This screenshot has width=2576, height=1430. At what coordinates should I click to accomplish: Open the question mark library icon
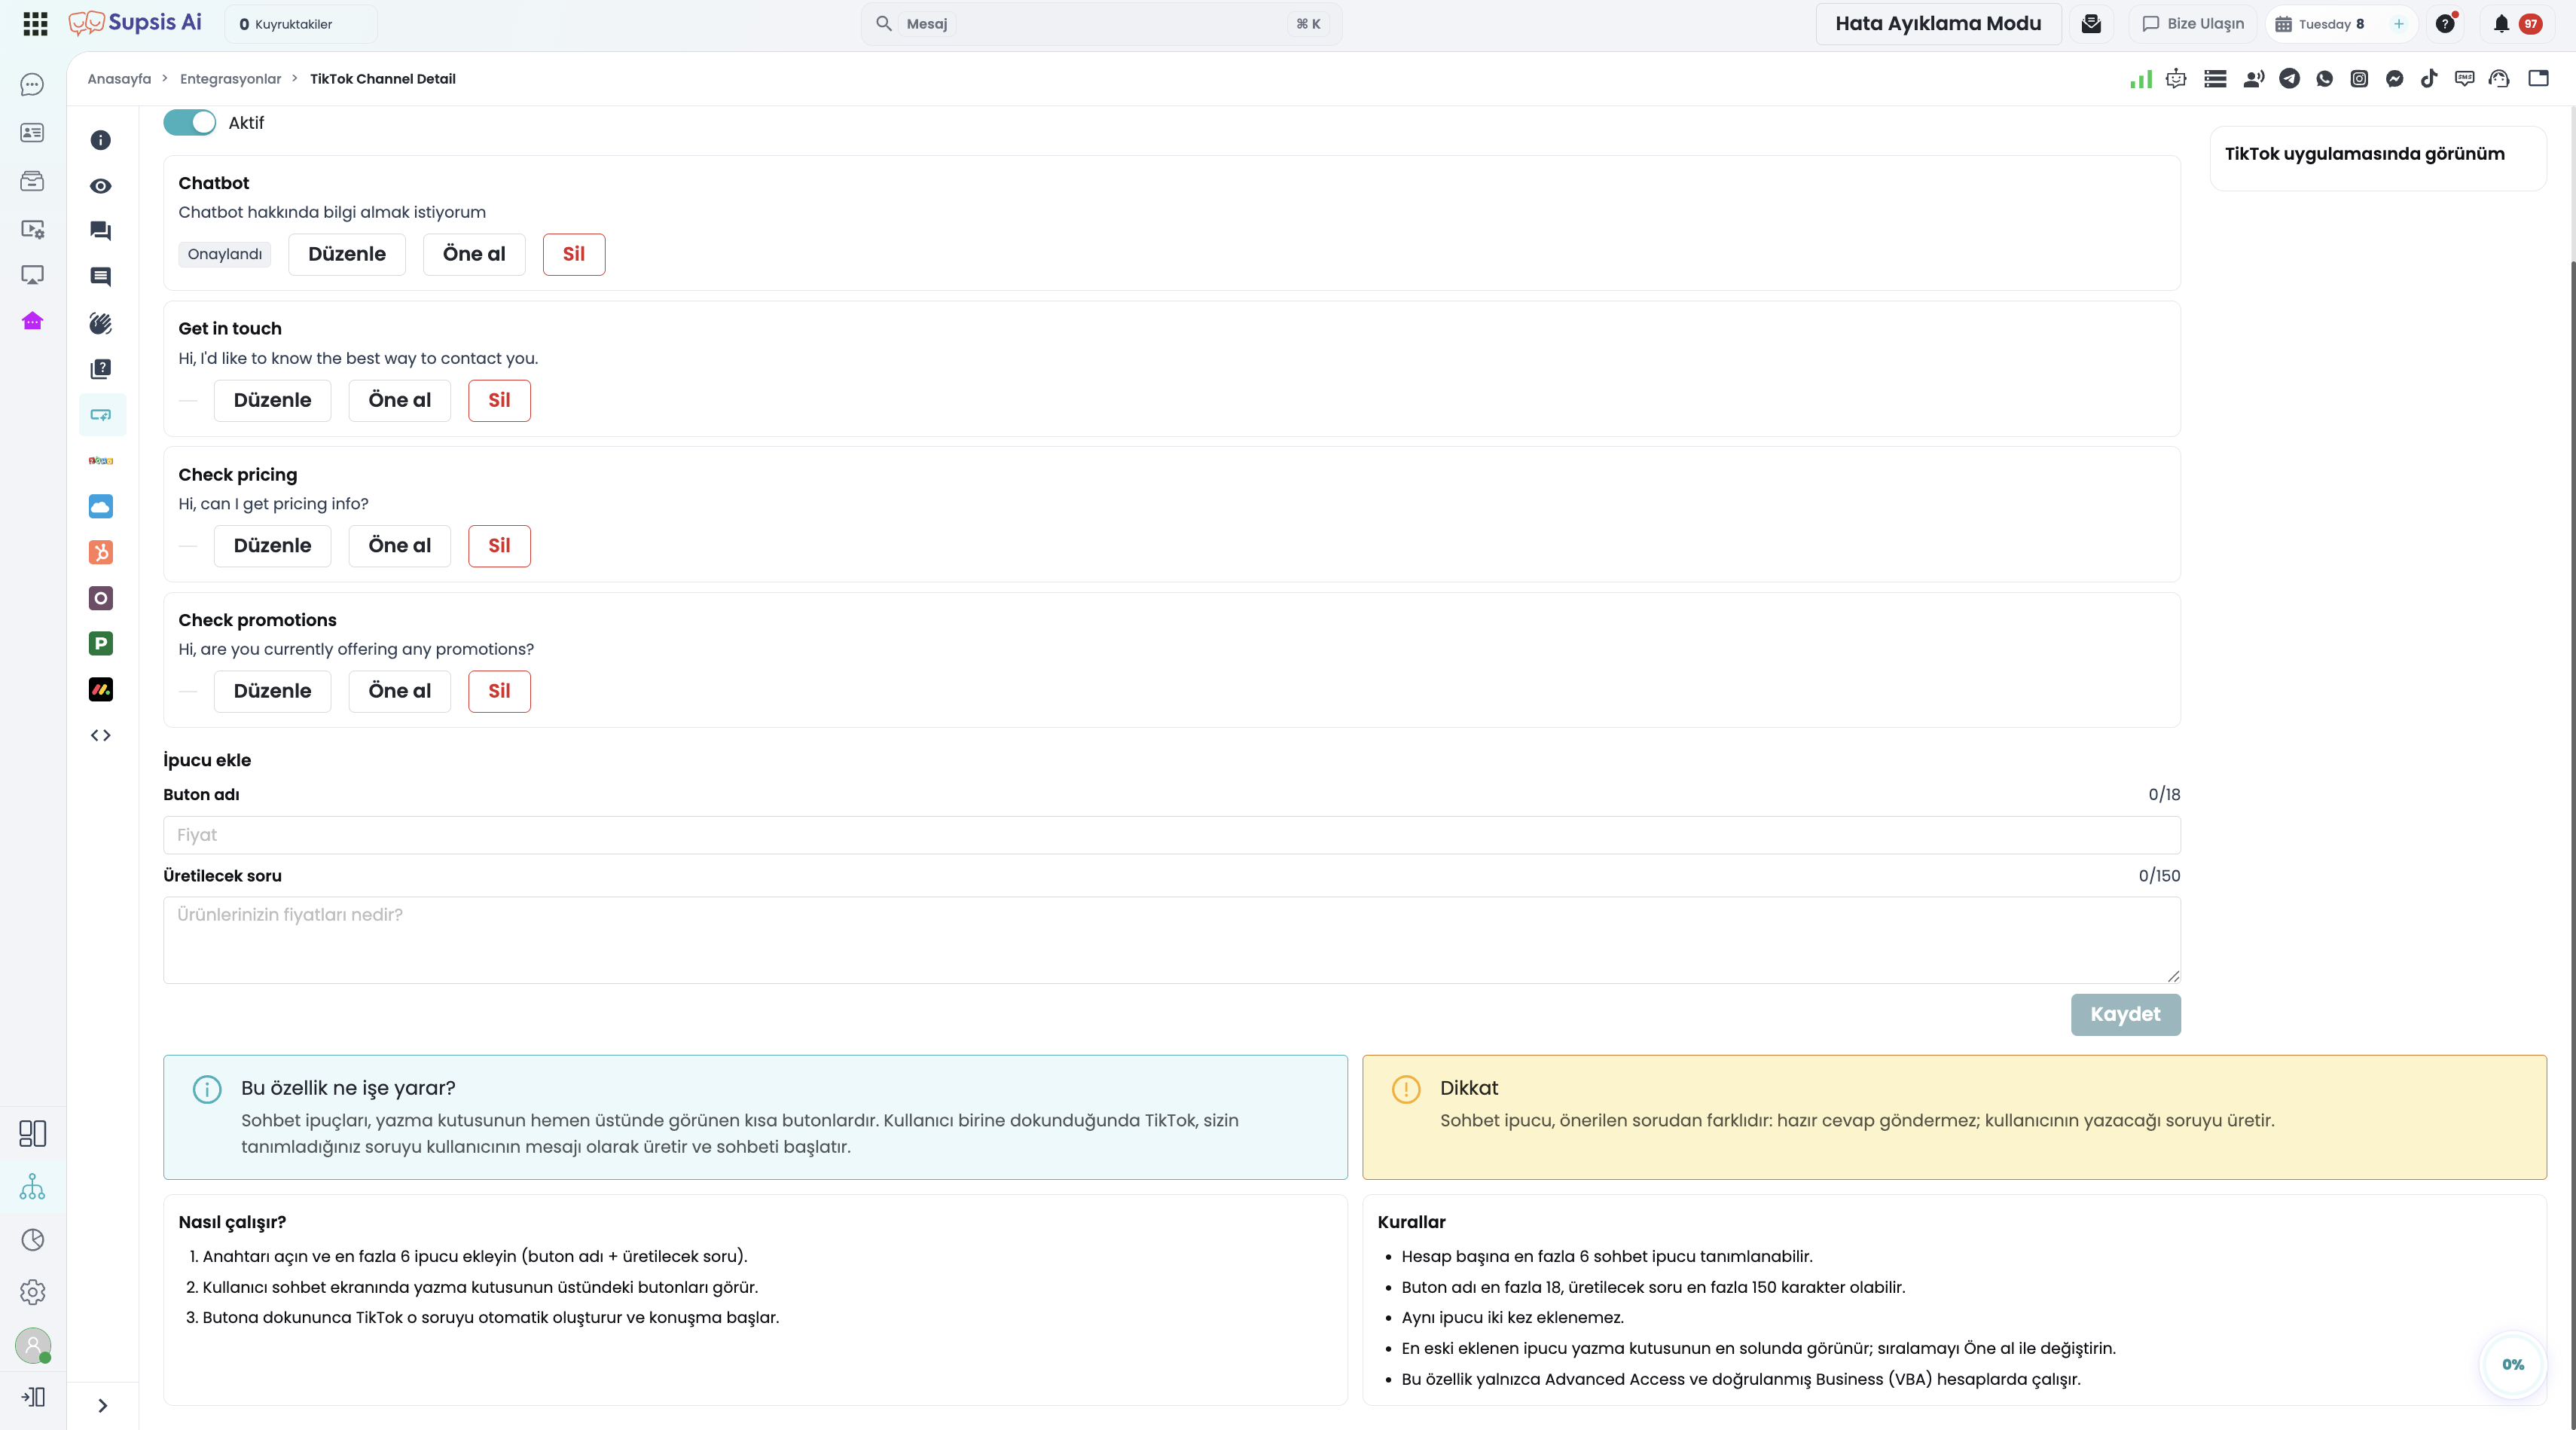101,369
